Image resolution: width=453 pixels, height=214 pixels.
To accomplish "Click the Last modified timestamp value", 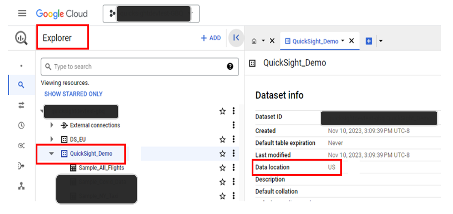I will (369, 155).
